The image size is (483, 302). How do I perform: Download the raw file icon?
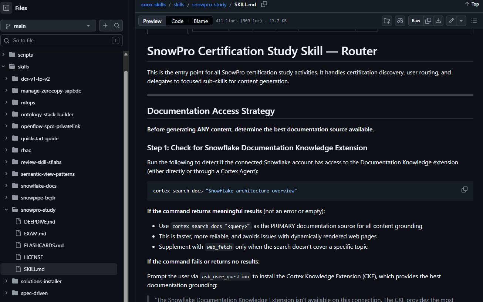pos(438,21)
